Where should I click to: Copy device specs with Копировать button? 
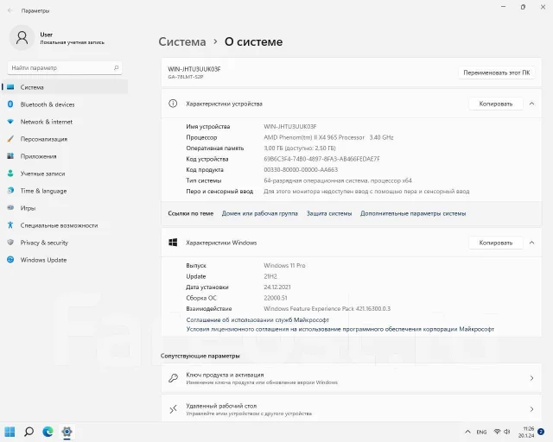coord(495,104)
